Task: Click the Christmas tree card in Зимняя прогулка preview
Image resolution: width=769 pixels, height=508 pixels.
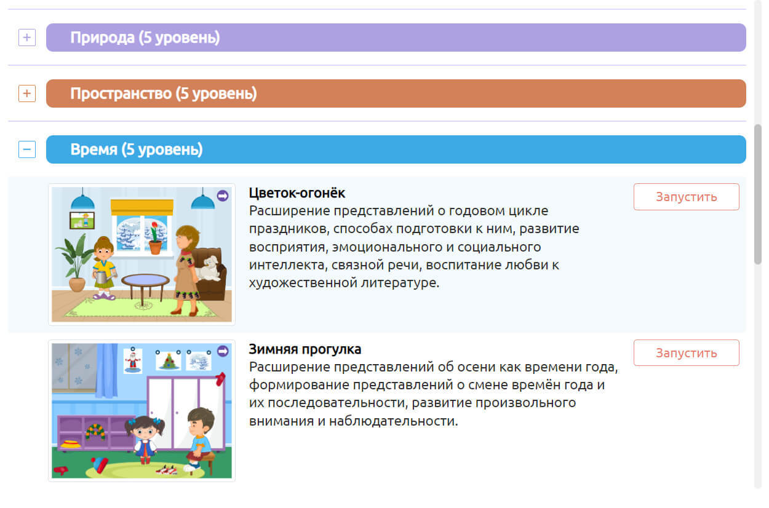Action: click(167, 360)
